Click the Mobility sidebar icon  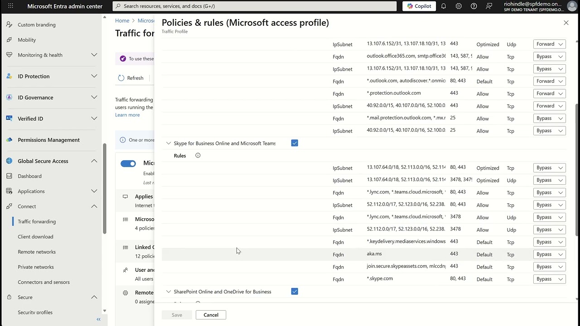click(9, 40)
